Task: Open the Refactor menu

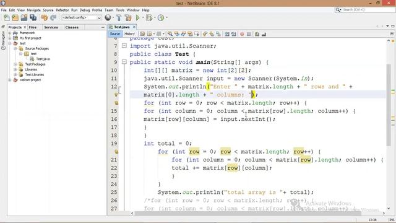Action: point(62,10)
